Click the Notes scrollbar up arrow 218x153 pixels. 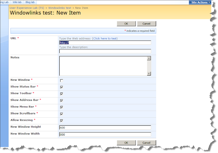click(x=149, y=58)
